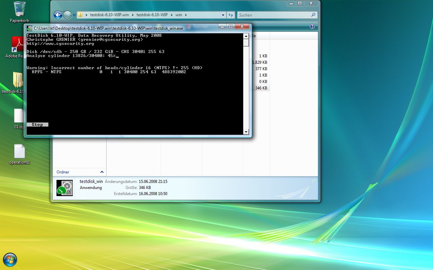The width and height of the screenshot is (433, 270).
Task: Click the Änderungsdatum value 15.06.2008 21:15
Action: click(153, 182)
